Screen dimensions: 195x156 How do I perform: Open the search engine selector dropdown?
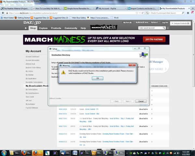[x=148, y=13]
